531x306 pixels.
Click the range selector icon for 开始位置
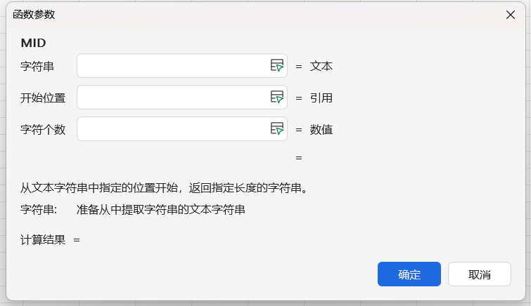(278, 98)
